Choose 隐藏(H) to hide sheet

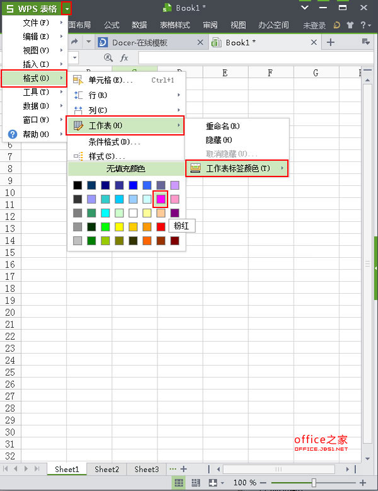pyautogui.click(x=237, y=140)
